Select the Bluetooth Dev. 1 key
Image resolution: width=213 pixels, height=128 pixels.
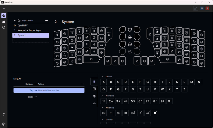(72, 32)
